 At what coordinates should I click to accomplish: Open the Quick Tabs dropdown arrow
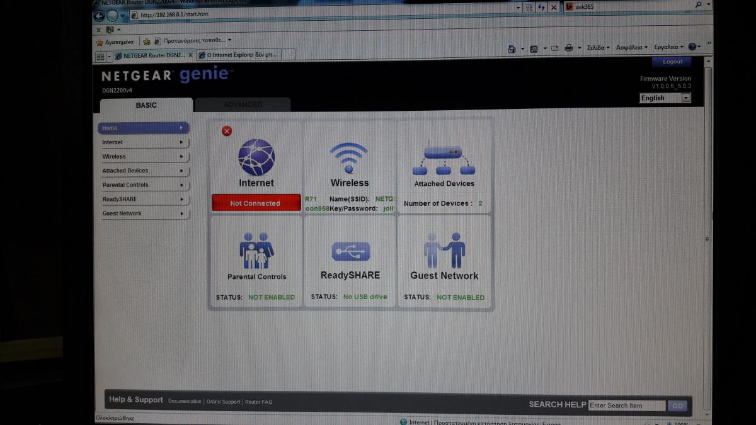(110, 56)
